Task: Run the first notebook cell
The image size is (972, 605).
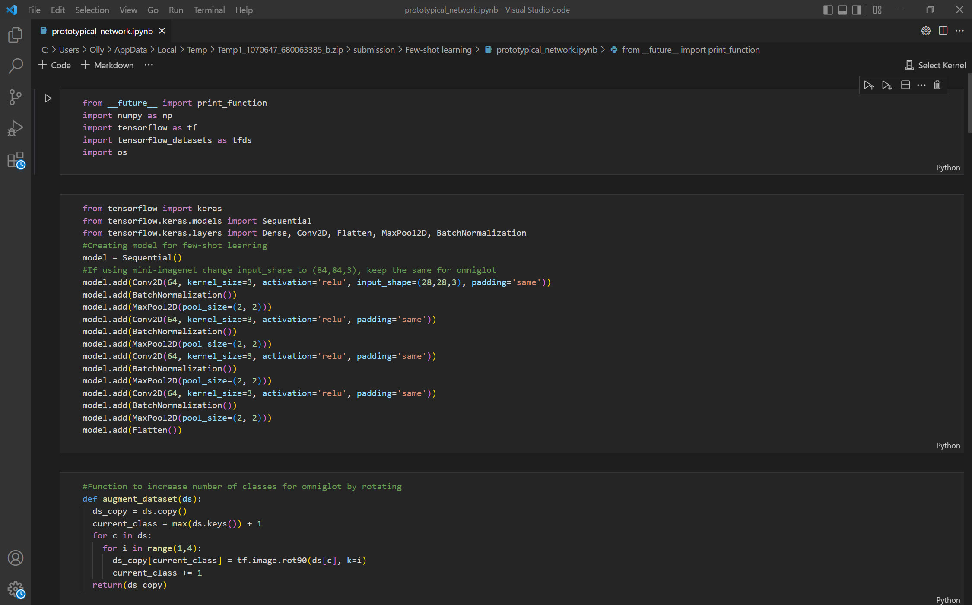Action: point(48,98)
